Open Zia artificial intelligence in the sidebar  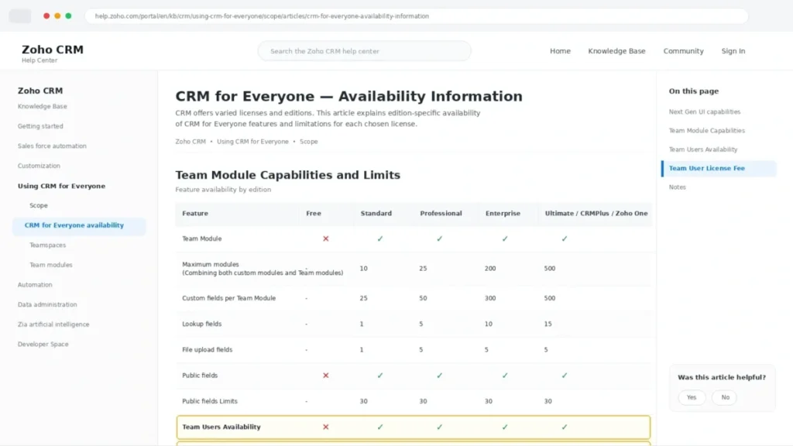coord(53,324)
